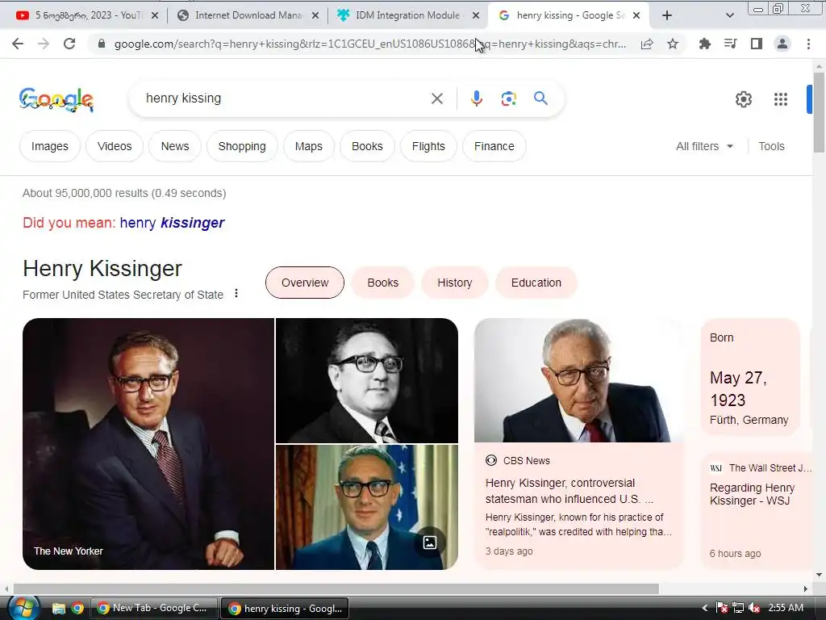
Task: Click the vertical page scrollbar thumb
Action: coord(819,112)
